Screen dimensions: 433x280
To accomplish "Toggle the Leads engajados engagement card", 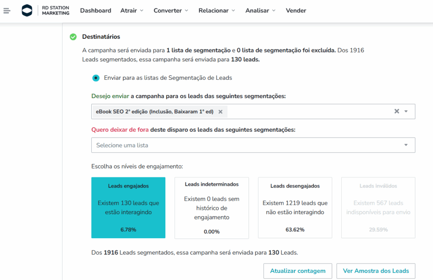I will click(x=128, y=208).
